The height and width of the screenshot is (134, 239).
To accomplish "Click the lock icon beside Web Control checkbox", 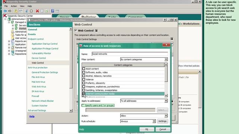I will (x=96, y=31).
